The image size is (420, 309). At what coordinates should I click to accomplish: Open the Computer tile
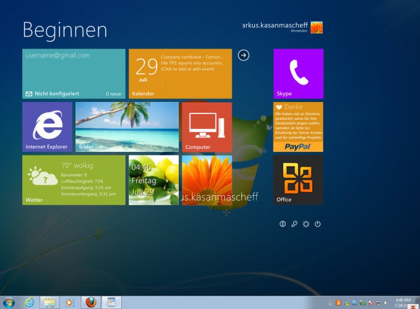(x=206, y=127)
